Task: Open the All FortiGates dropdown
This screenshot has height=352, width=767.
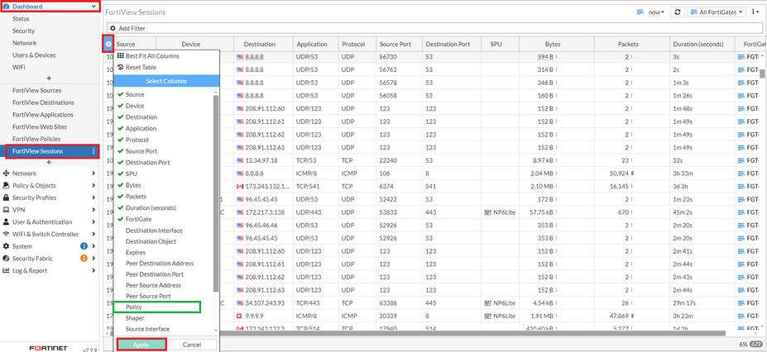Action: point(717,12)
